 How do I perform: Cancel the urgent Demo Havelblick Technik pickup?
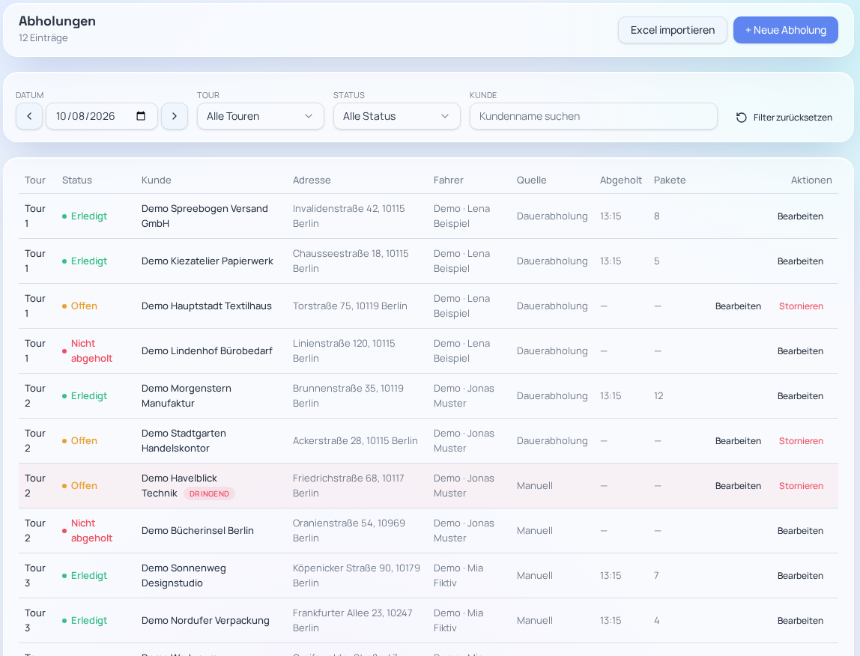801,486
